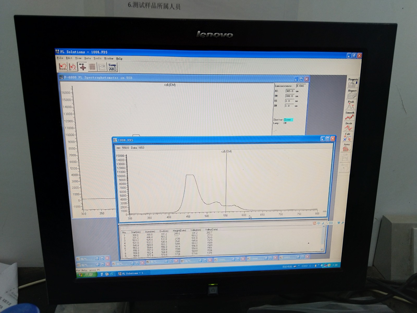The image size is (417, 313).
Task: Open the Calc spectrum calculation tool
Action: pos(348,137)
